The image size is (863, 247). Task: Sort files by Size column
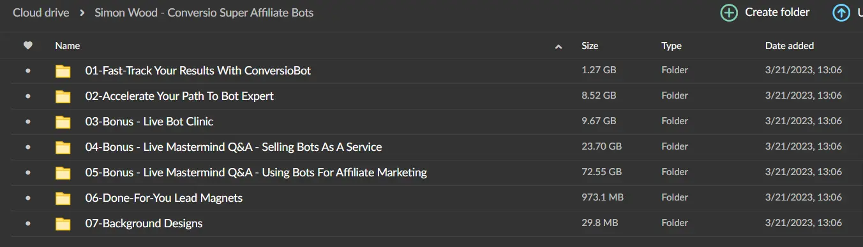(590, 46)
